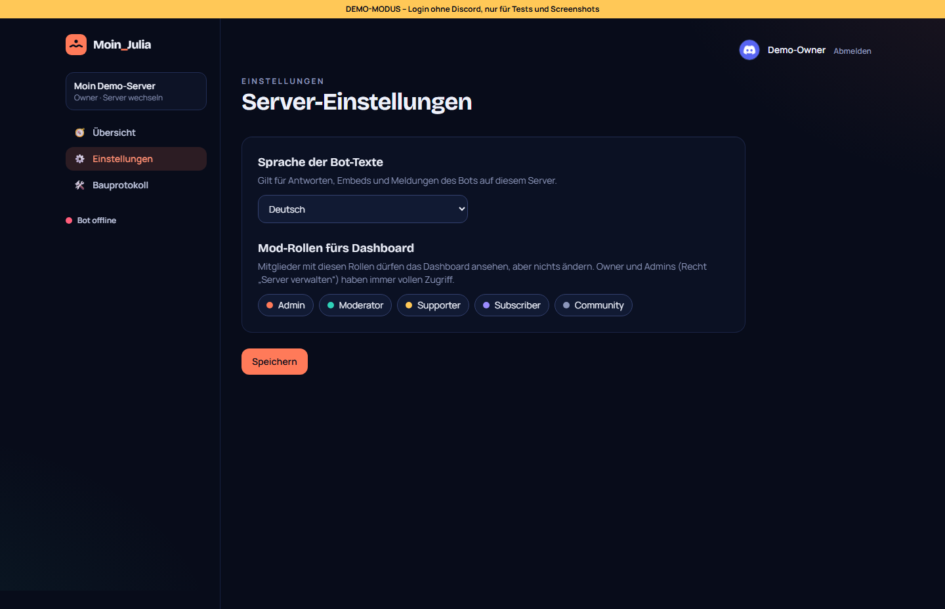Screen dimensions: 945x609
Task: Click the Speichern button
Action: [274, 362]
